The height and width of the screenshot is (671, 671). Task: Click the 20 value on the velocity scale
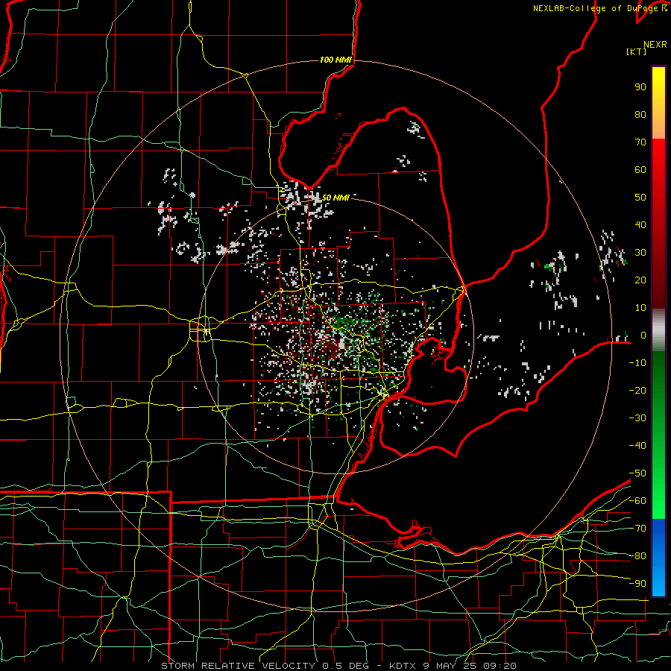640,280
